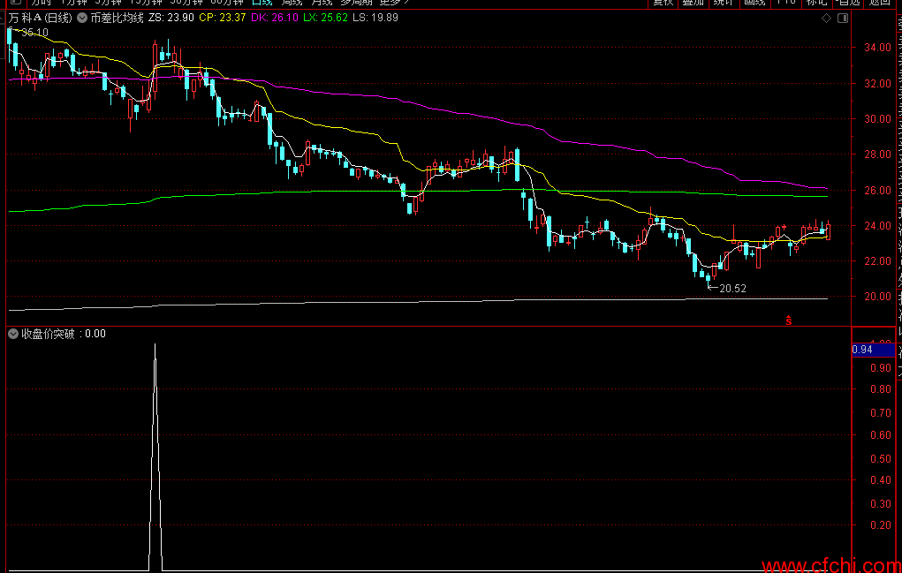Viewport: 902px width, 573px height.
Task: Click the 市差比均线 indicator name
Action: pos(117,18)
